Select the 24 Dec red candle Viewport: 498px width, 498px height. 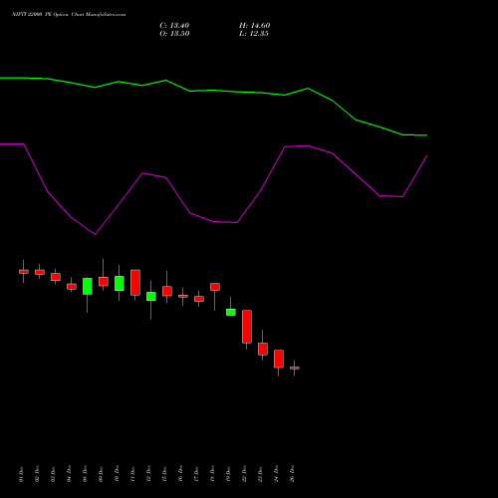click(279, 359)
